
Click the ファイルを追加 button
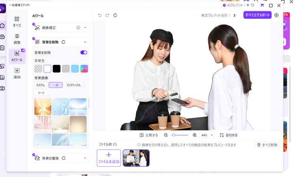point(109,158)
